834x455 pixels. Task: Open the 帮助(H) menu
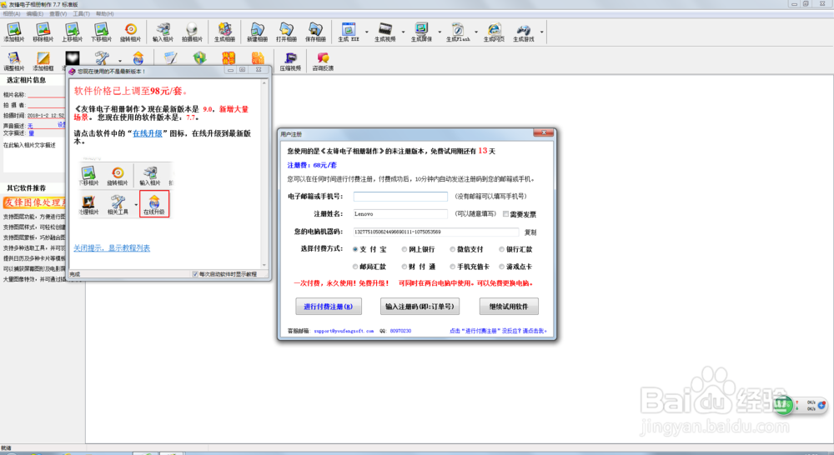(x=105, y=14)
